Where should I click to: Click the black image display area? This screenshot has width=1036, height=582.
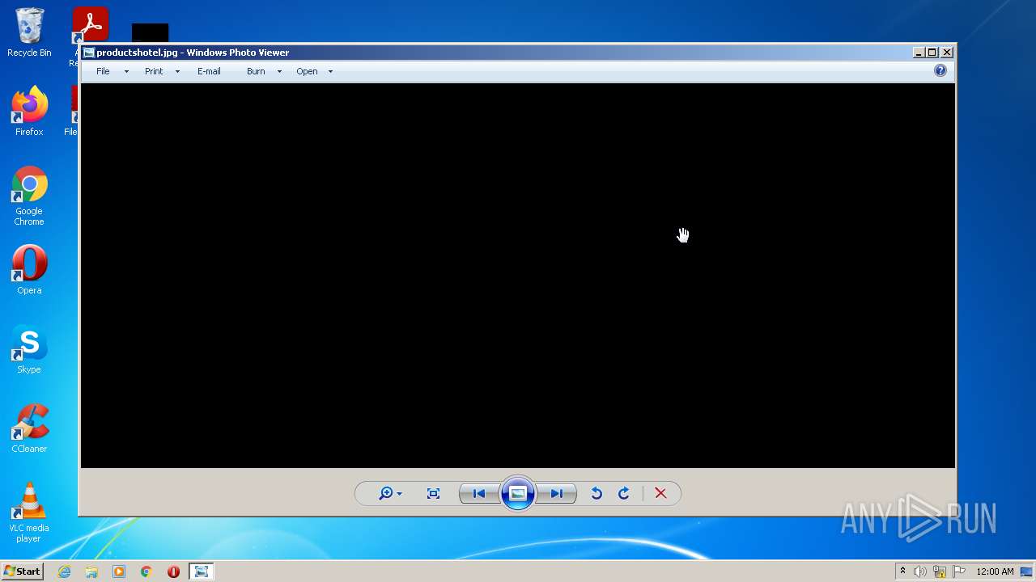518,275
